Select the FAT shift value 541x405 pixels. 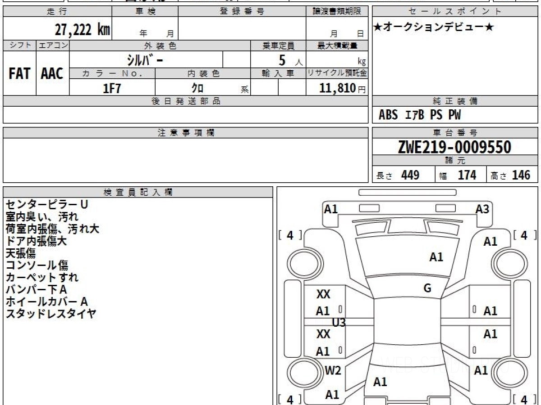pyautogui.click(x=19, y=74)
